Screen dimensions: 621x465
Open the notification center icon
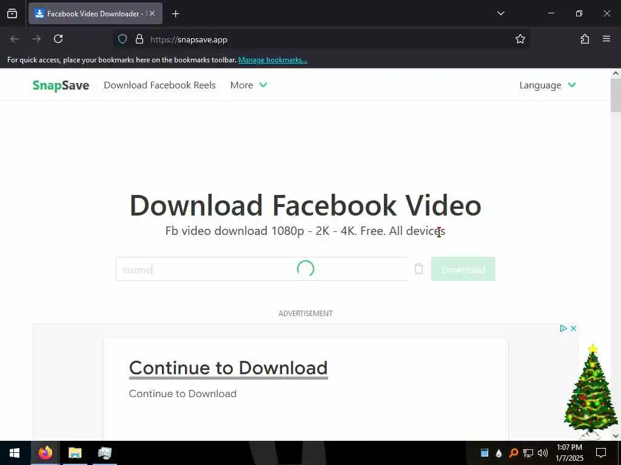click(x=601, y=453)
